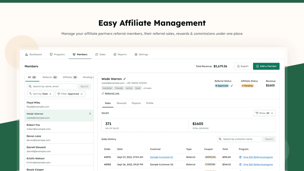The width and height of the screenshot is (304, 171).
Task: Show All 60 members filter tab
Action: (32, 77)
